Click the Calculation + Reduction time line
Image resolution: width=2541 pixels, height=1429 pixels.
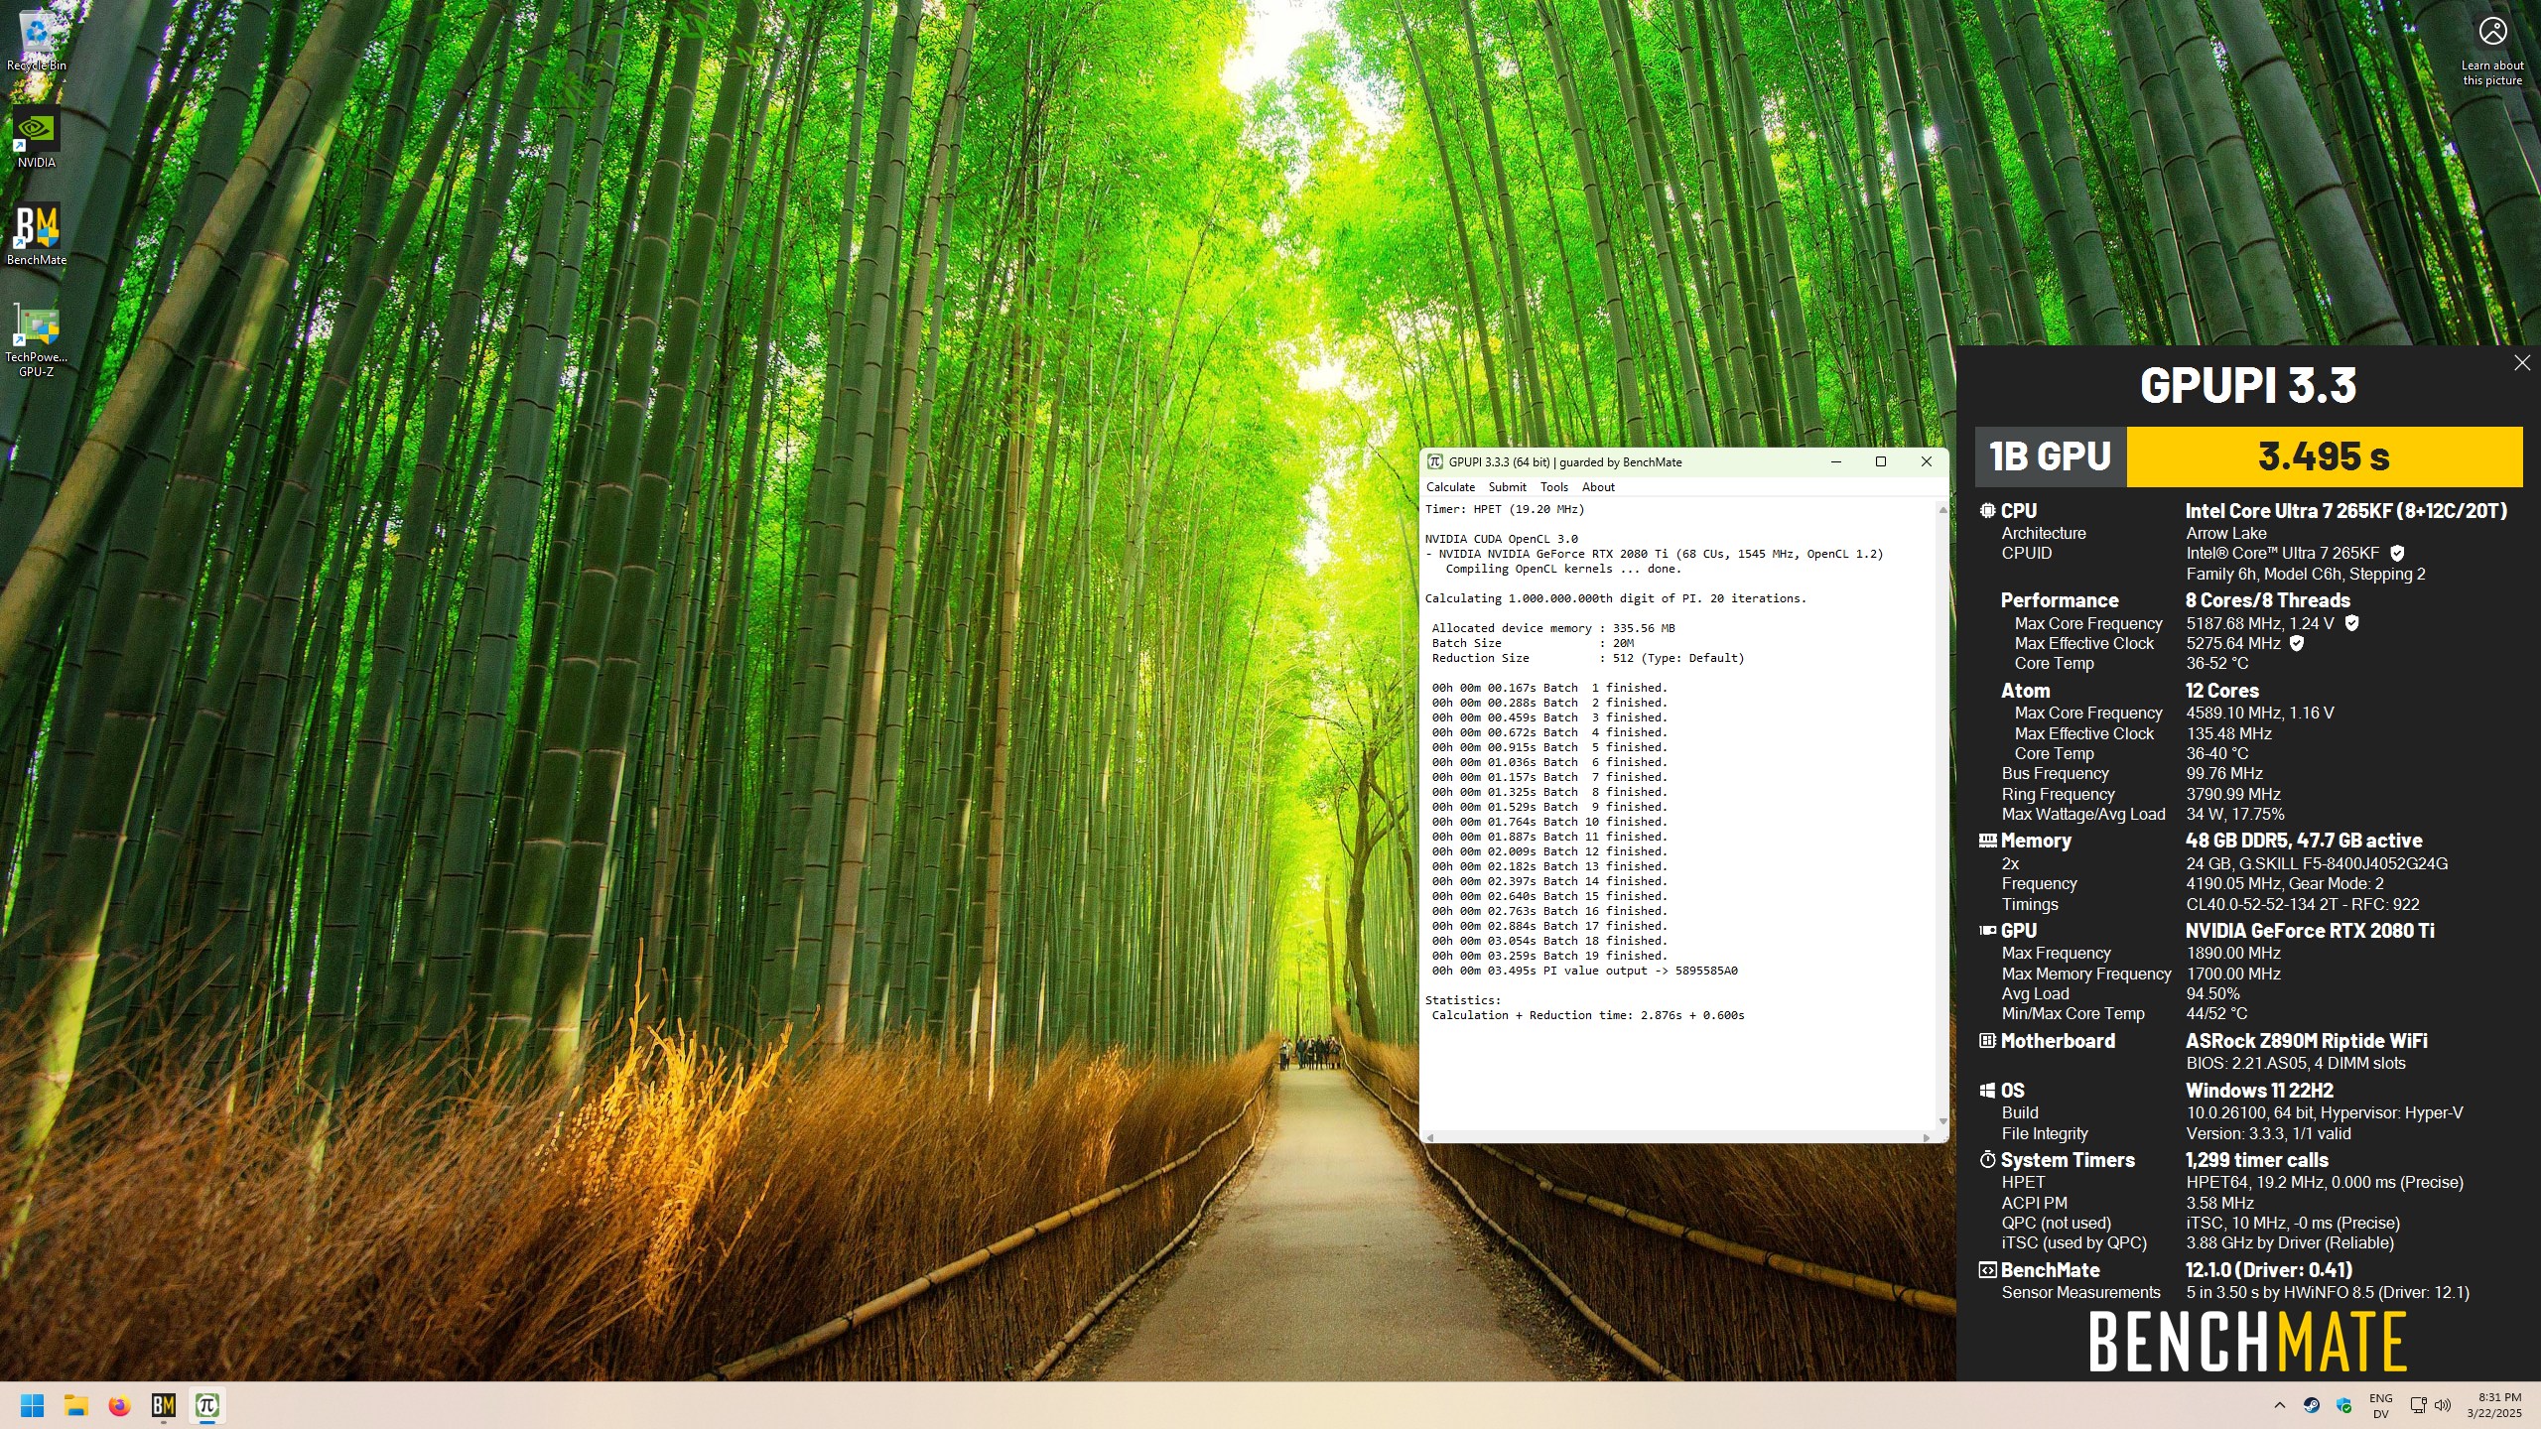[x=1587, y=1015]
